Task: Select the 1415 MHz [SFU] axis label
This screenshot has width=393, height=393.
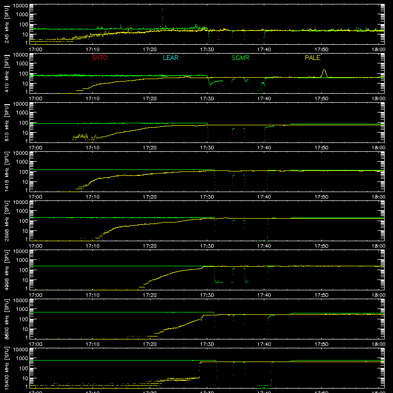Action: (7, 171)
